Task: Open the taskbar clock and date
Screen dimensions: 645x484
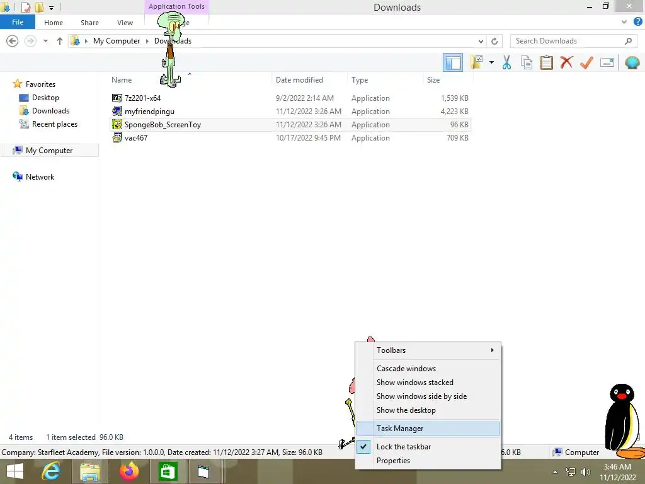Action: [x=617, y=472]
